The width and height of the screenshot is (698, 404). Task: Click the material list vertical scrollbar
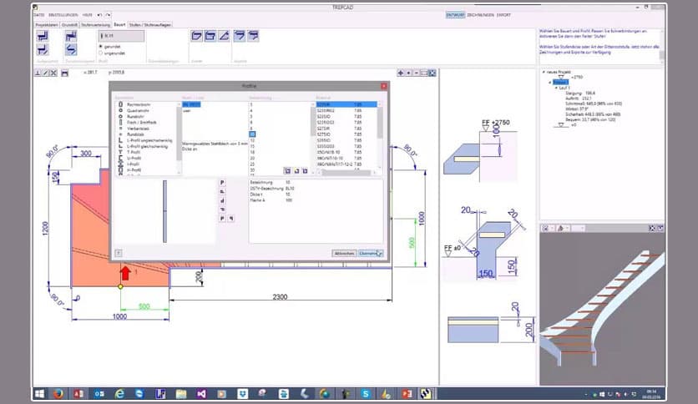pos(380,134)
